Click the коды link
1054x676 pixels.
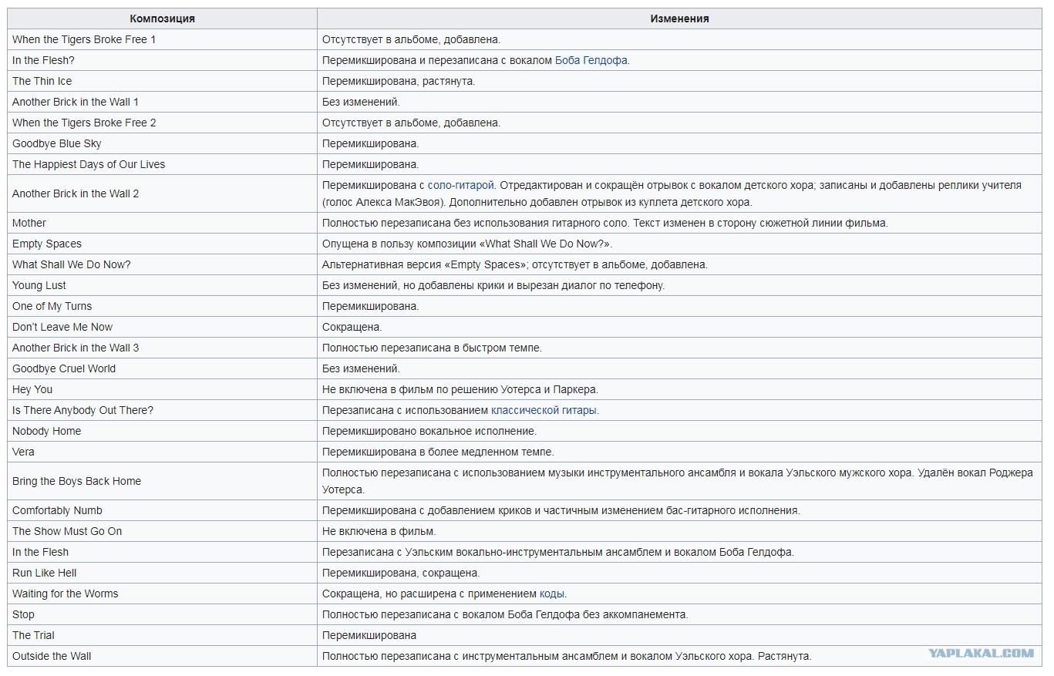click(551, 594)
